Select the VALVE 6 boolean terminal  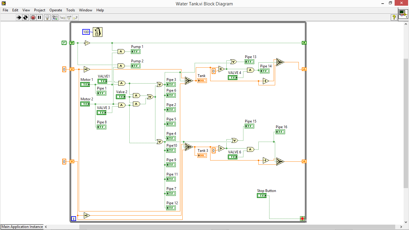233,157
